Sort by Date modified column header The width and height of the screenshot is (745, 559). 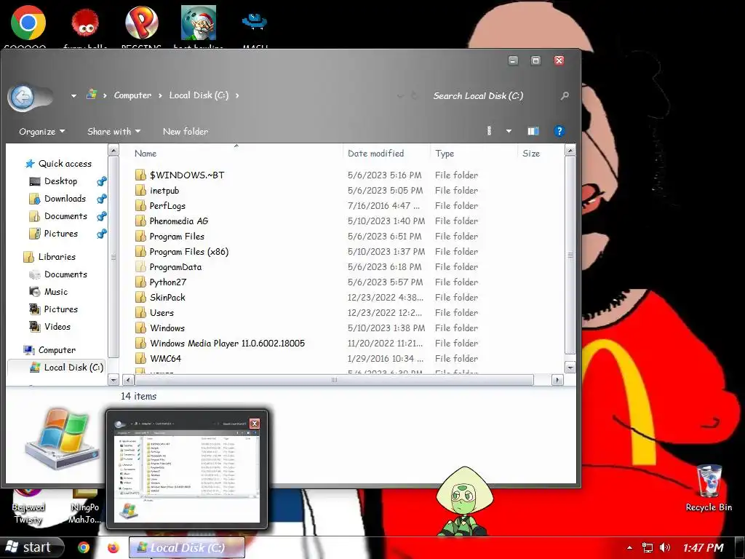coord(376,153)
